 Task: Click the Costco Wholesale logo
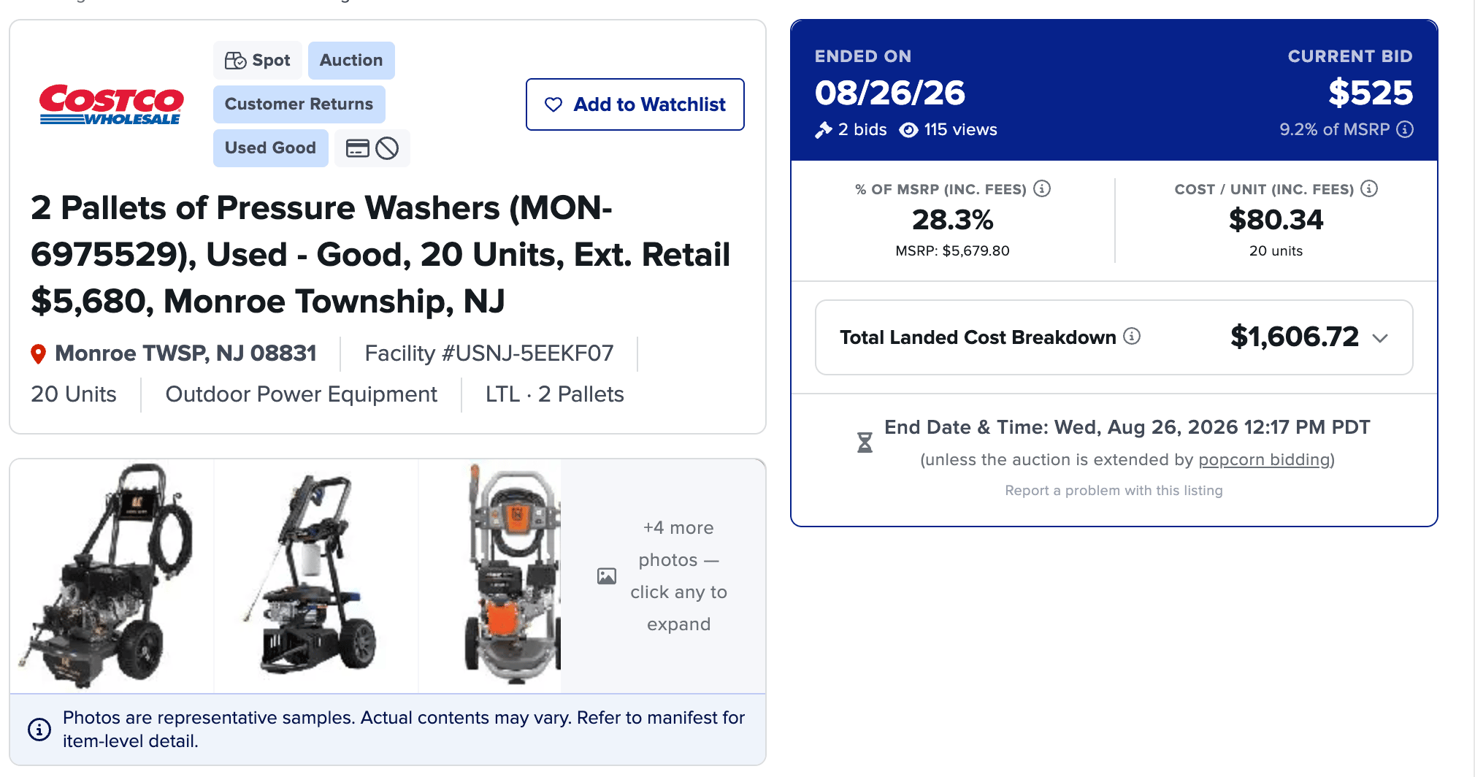[111, 104]
